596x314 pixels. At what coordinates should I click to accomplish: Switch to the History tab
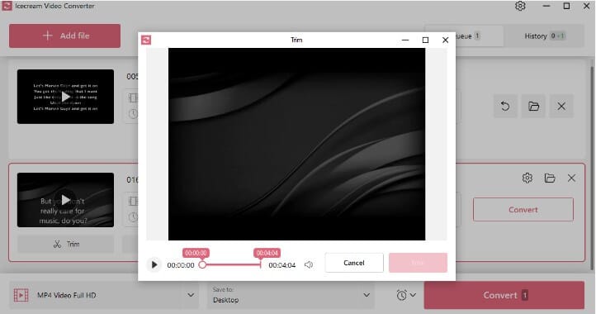coord(544,36)
